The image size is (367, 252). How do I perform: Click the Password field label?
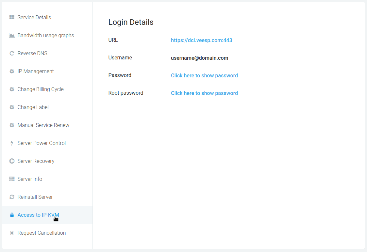click(120, 75)
